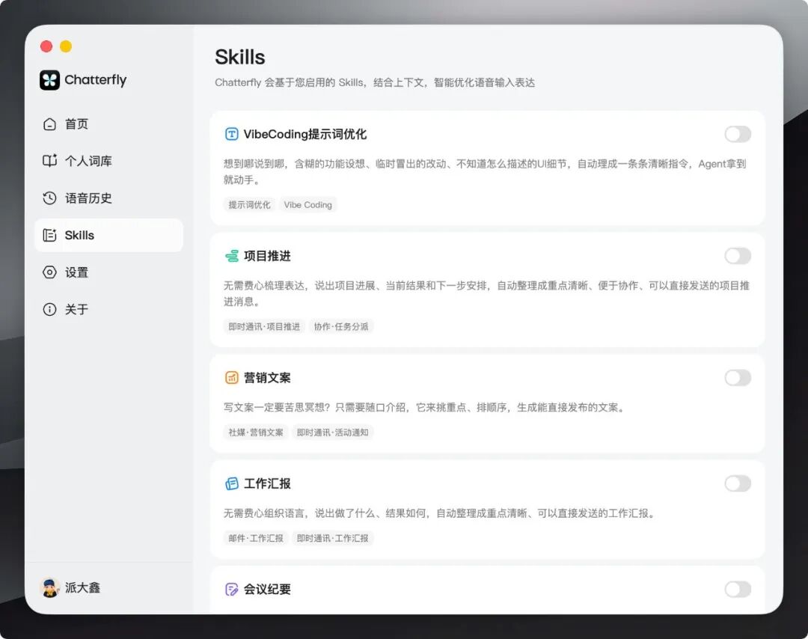
Task: Open the 首页 page label
Action: click(x=76, y=124)
